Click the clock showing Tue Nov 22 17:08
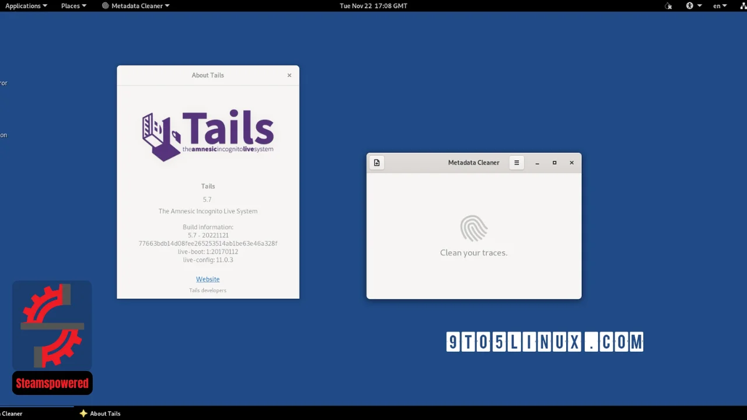Image resolution: width=747 pixels, height=420 pixels. point(373,6)
